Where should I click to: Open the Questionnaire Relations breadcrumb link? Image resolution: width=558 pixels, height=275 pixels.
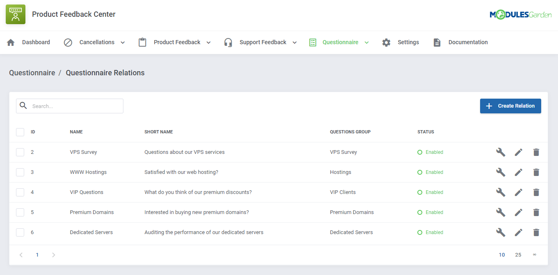(x=105, y=72)
